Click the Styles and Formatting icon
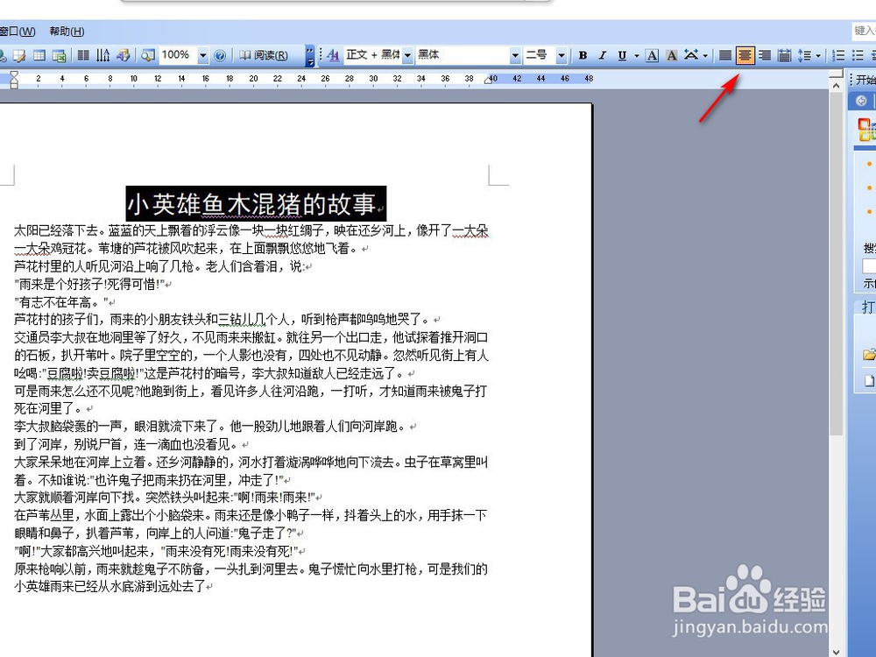876x657 pixels. pos(333,55)
